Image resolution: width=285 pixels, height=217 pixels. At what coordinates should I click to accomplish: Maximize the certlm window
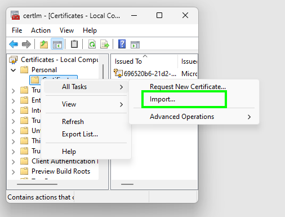159,15
